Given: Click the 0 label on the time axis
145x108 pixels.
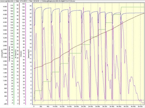Looking at the screenshot, I should 34,107.
